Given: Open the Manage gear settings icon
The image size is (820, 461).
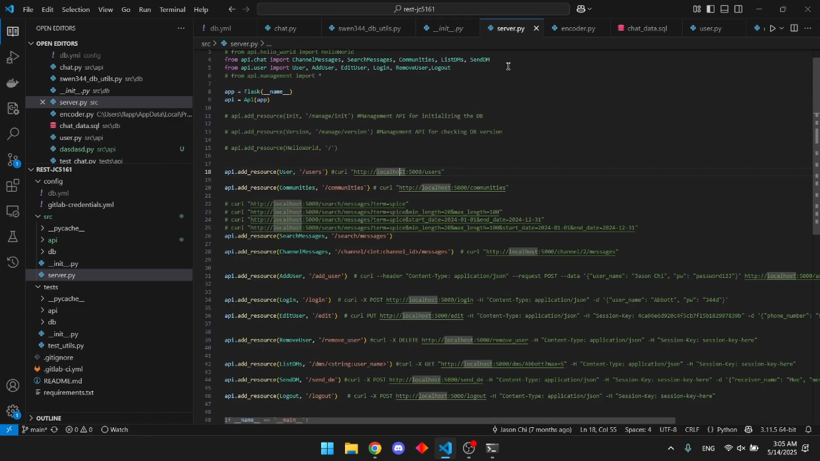Looking at the screenshot, I should point(13,411).
